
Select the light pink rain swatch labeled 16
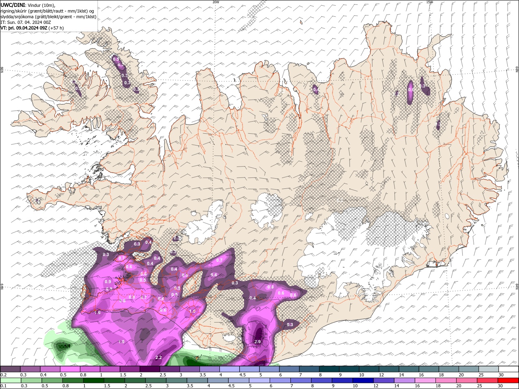425,380
